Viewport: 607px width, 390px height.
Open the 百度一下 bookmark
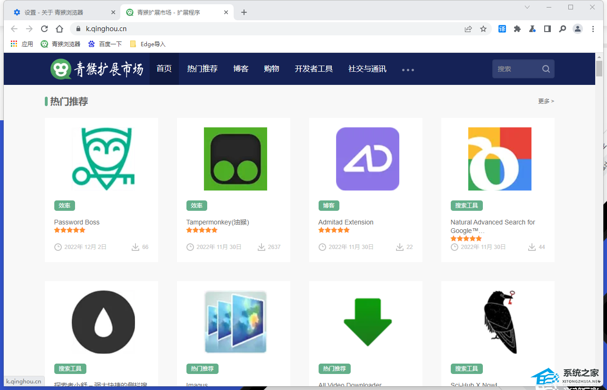(105, 44)
